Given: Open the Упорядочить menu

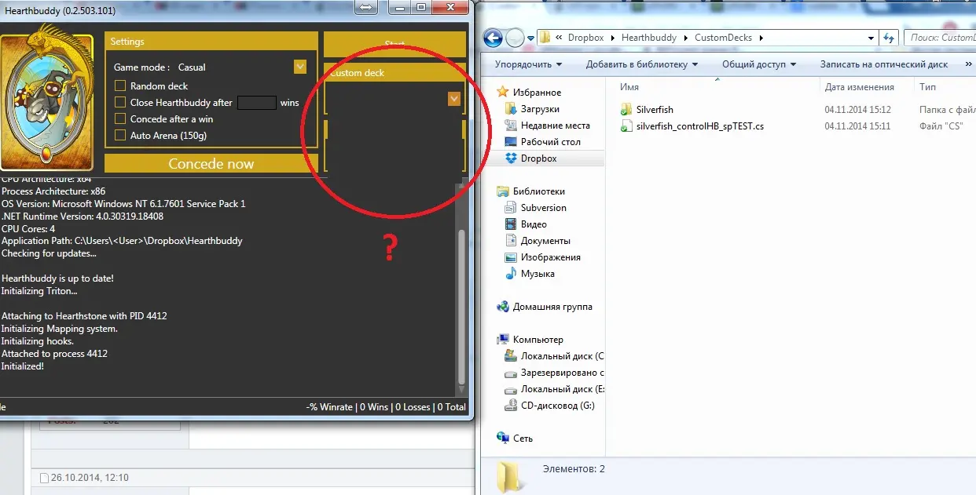Looking at the screenshot, I should click(x=528, y=64).
